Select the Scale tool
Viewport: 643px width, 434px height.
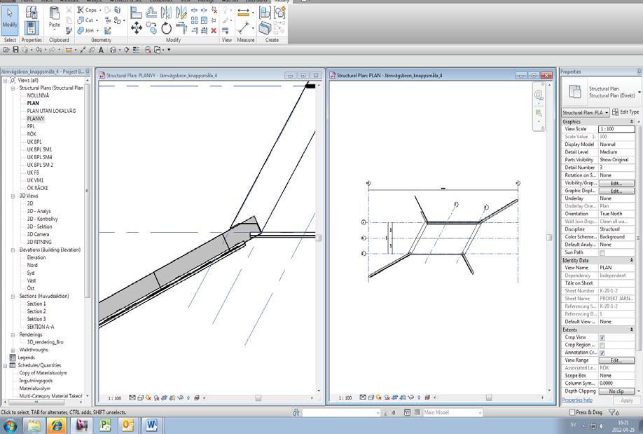[205, 20]
